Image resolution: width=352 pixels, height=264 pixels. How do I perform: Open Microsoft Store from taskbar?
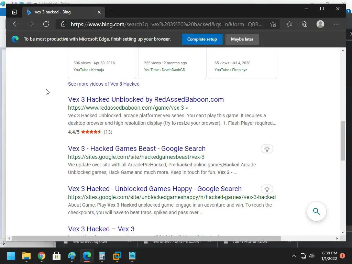point(57,256)
